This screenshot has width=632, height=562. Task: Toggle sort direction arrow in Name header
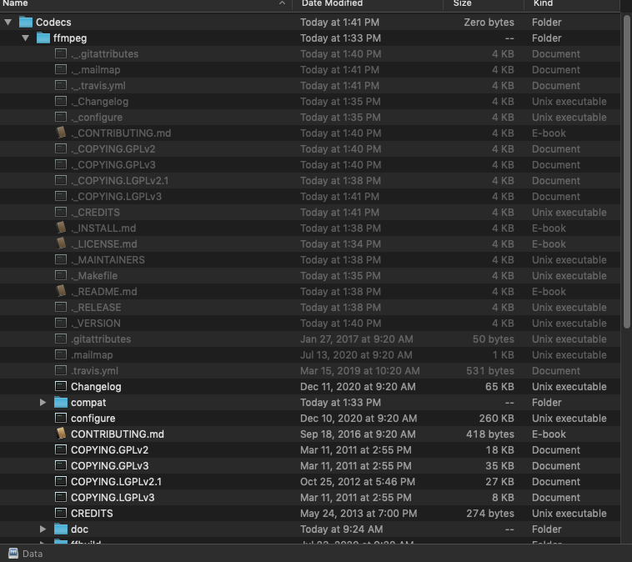point(282,3)
